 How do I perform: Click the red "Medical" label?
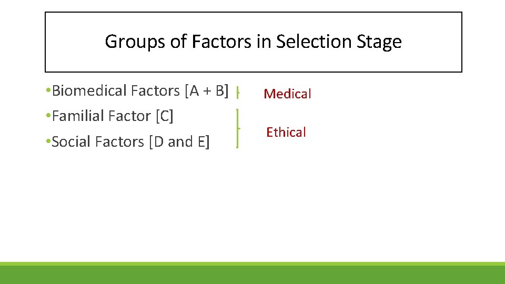click(x=287, y=94)
